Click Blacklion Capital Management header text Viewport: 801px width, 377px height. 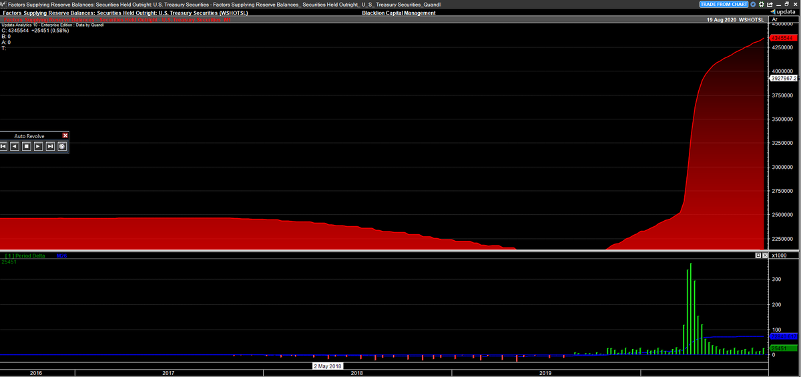click(x=398, y=13)
